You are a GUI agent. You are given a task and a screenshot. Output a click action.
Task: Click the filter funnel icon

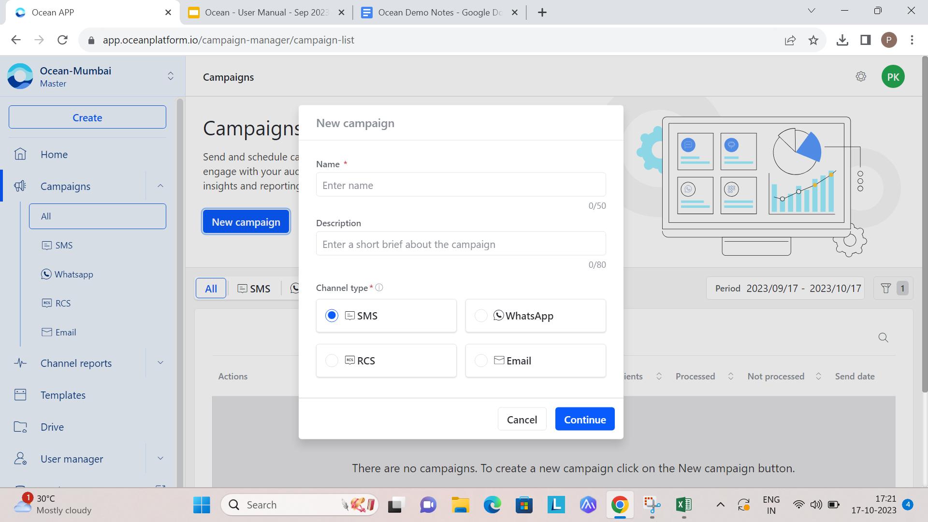point(886,289)
